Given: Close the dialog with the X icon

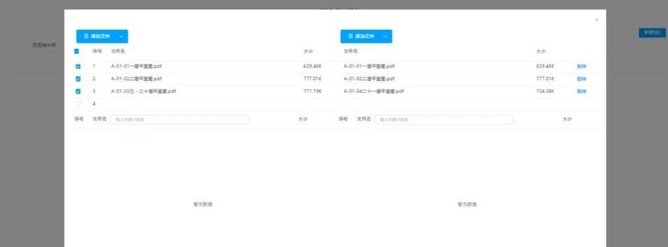Looking at the screenshot, I should [x=596, y=19].
